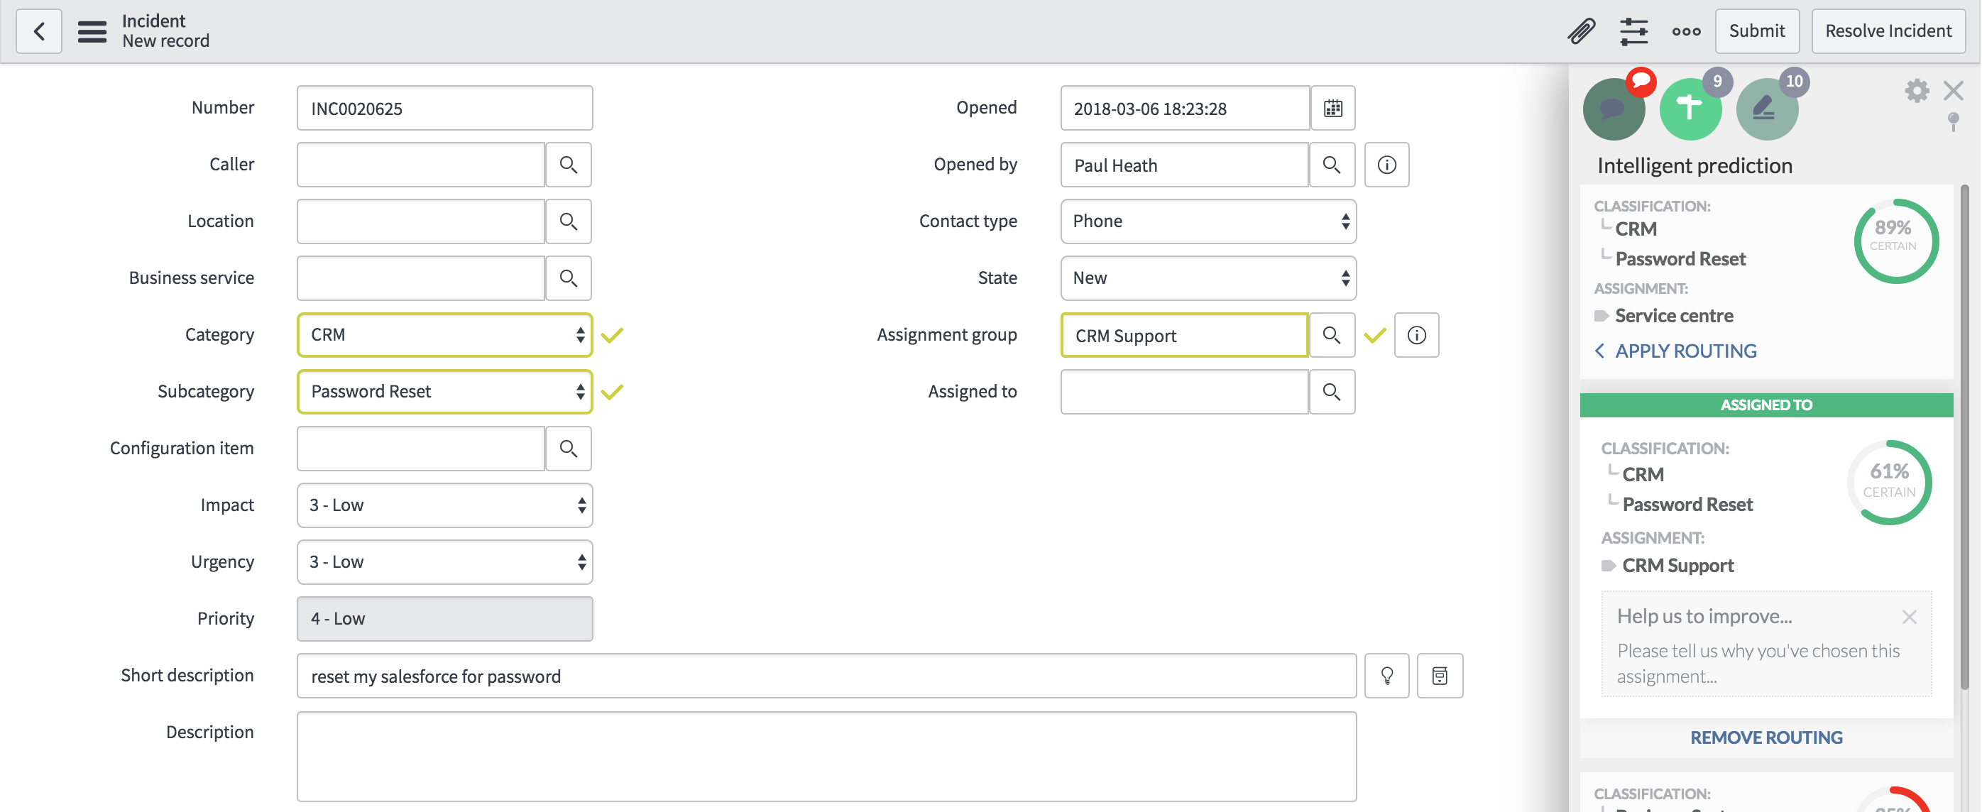Click the pin icon in the prediction sidebar

coord(1953,121)
